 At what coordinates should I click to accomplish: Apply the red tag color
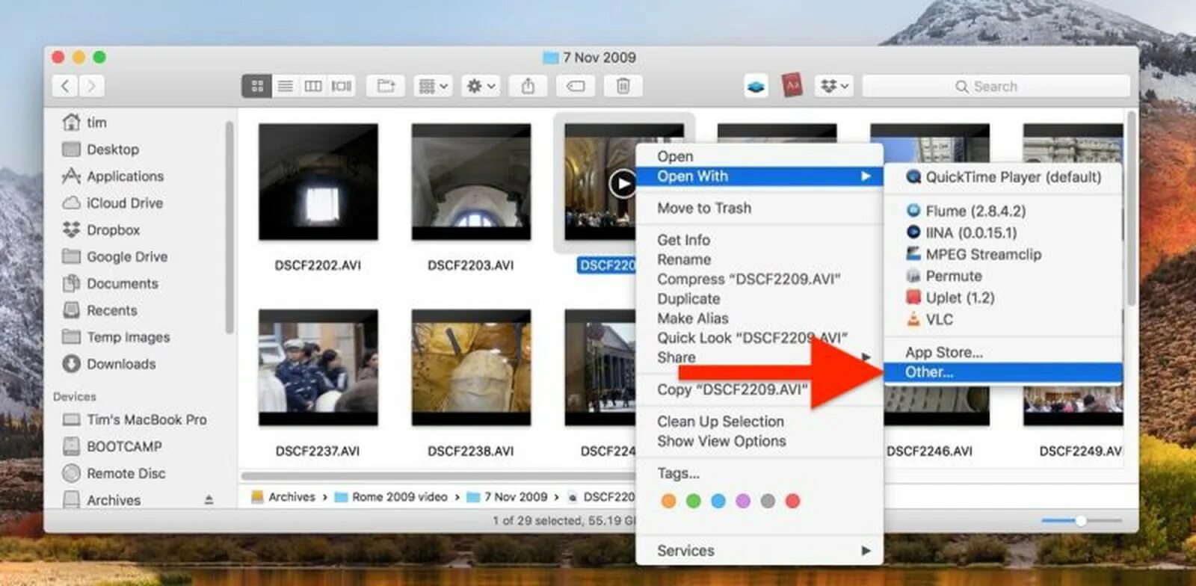(x=792, y=501)
